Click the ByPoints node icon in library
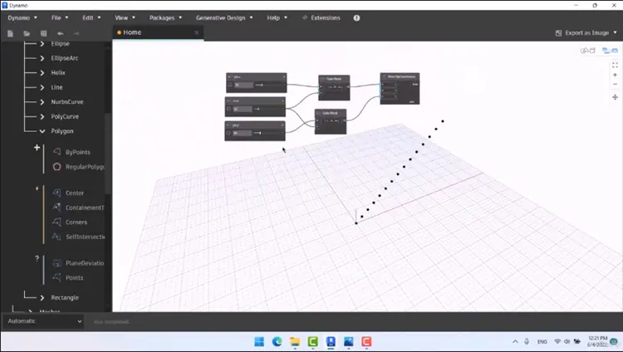 pos(56,152)
